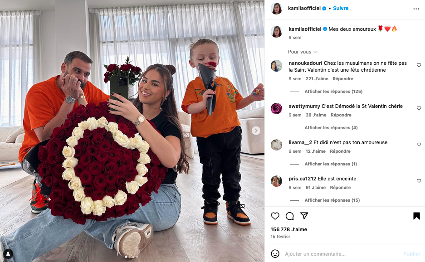
Task: Show the 15 replies under pris.ca1212
Action: (332, 200)
